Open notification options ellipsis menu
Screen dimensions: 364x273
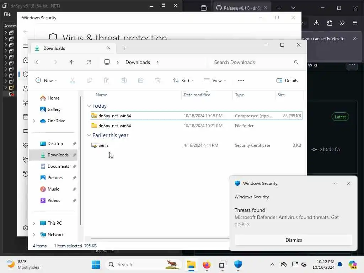[334, 183]
